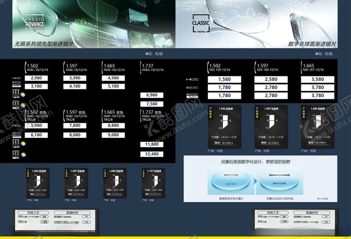Image resolution: width=351 pixels, height=239 pixels.
Task: Select the 12,480 price box
Action: (x=152, y=154)
